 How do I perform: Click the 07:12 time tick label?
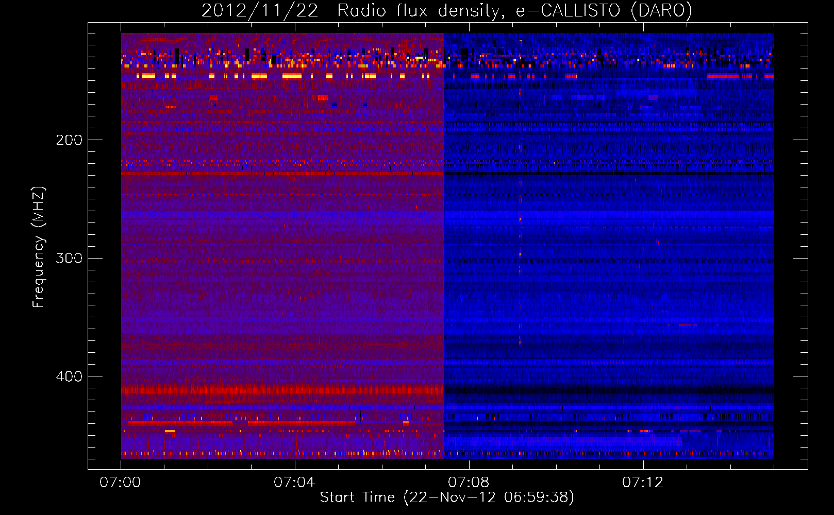click(643, 483)
